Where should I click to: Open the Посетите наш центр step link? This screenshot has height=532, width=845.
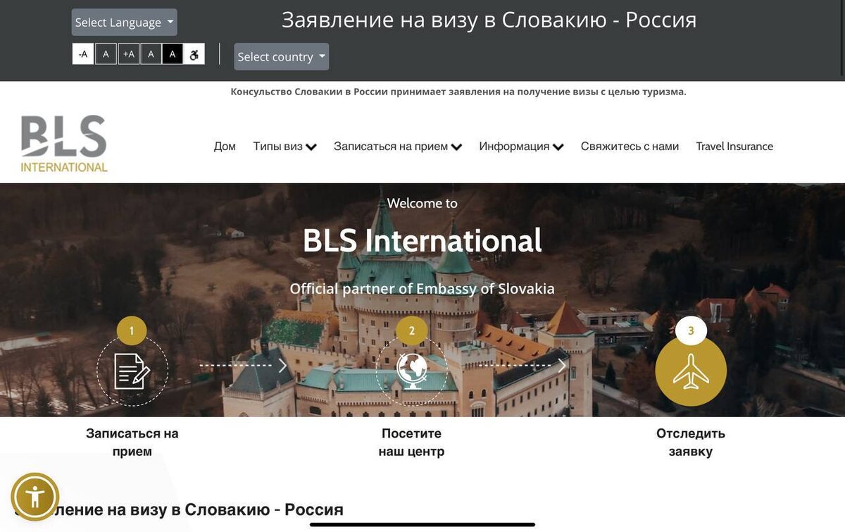[x=412, y=443]
